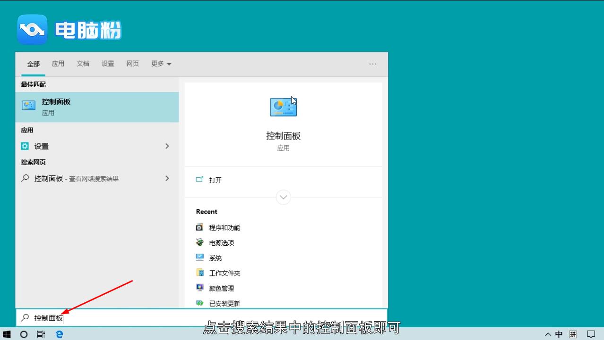
Task: Click the 最佳匹配 section heading
Action: pos(33,84)
